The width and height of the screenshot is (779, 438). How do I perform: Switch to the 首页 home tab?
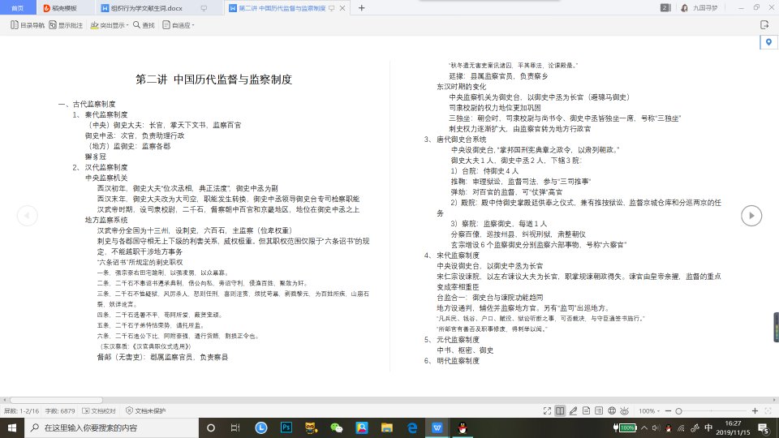click(x=17, y=8)
